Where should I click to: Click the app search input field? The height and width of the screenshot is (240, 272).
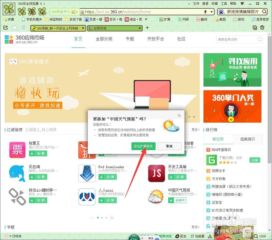click(x=237, y=39)
